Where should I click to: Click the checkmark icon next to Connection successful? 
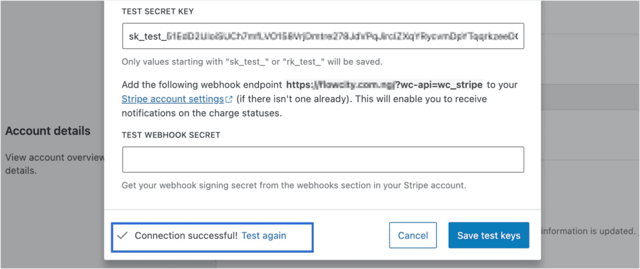tap(122, 236)
